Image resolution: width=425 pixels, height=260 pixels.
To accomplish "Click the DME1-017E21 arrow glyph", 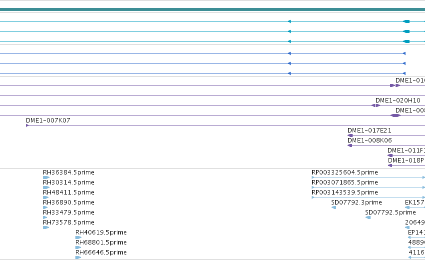I will pos(350,135).
